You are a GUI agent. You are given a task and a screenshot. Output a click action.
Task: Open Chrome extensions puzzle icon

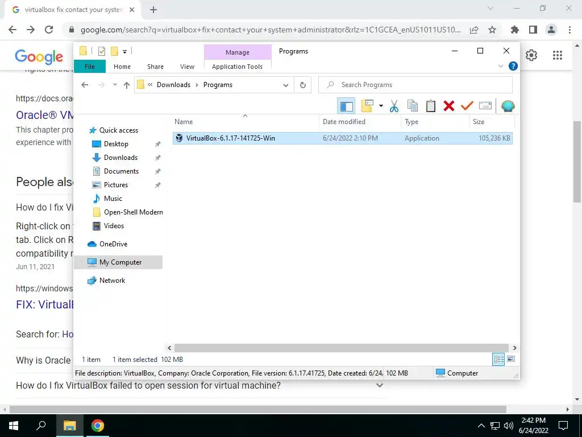tap(514, 30)
